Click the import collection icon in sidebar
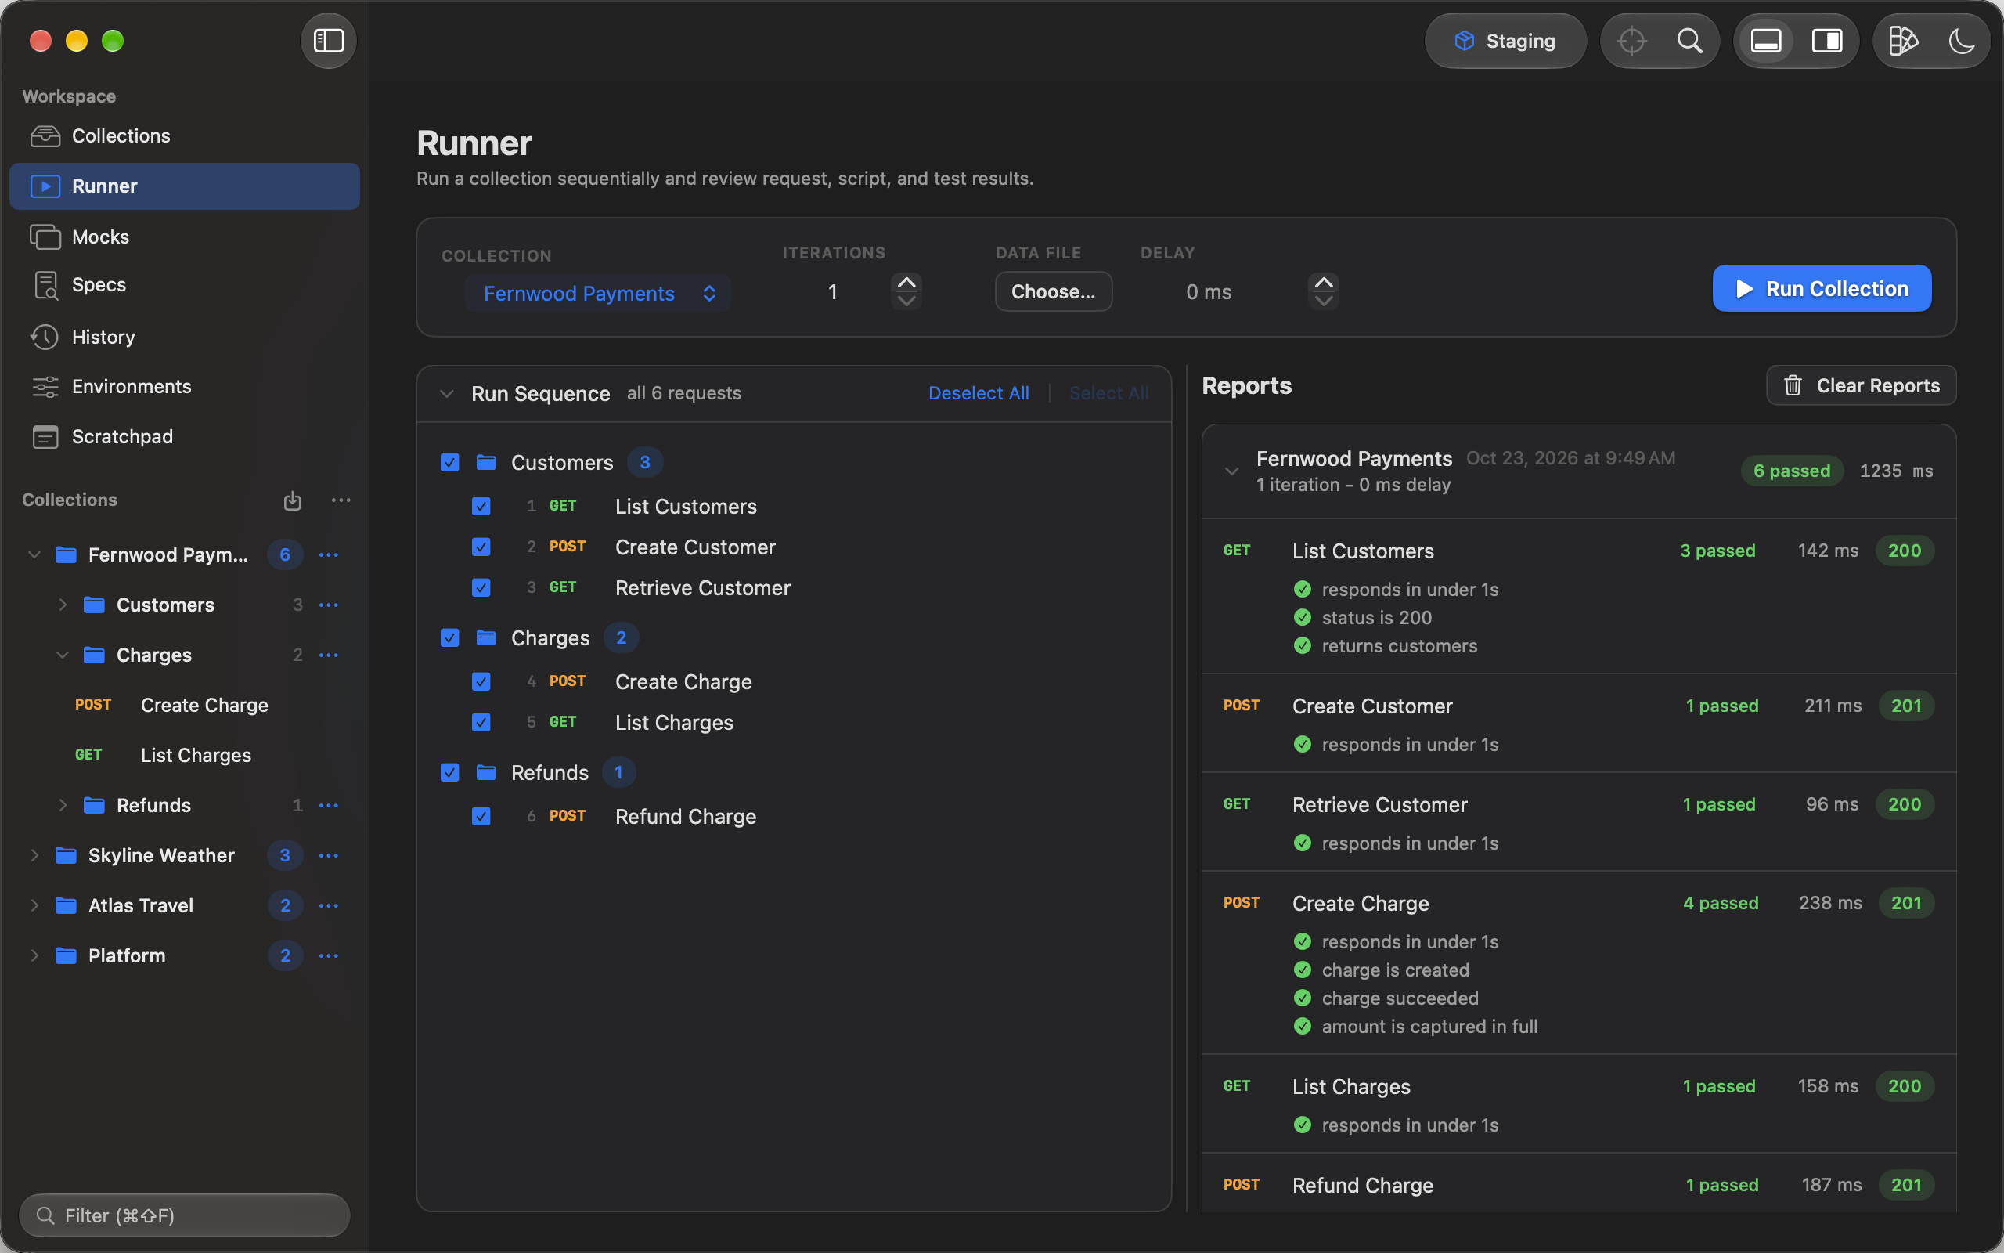 coord(292,500)
